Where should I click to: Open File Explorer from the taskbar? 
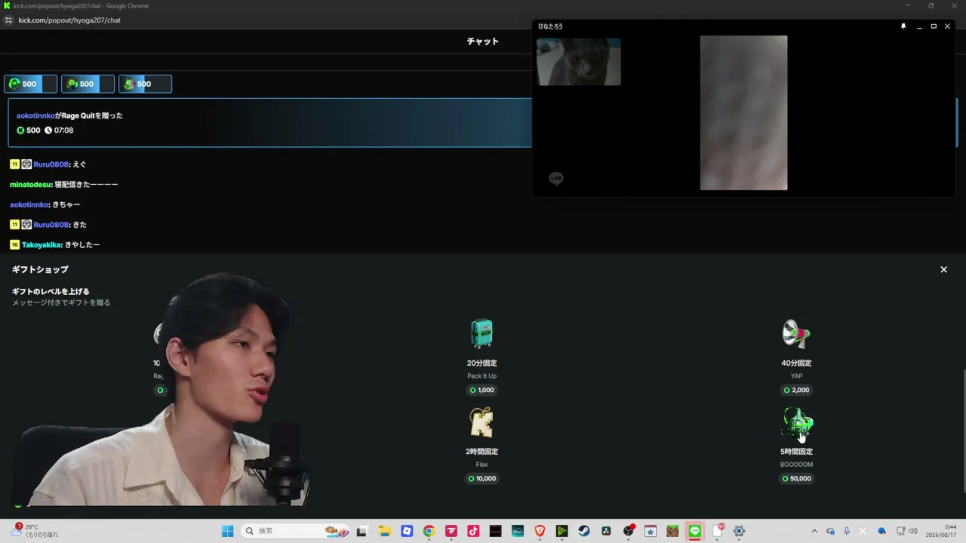(384, 531)
